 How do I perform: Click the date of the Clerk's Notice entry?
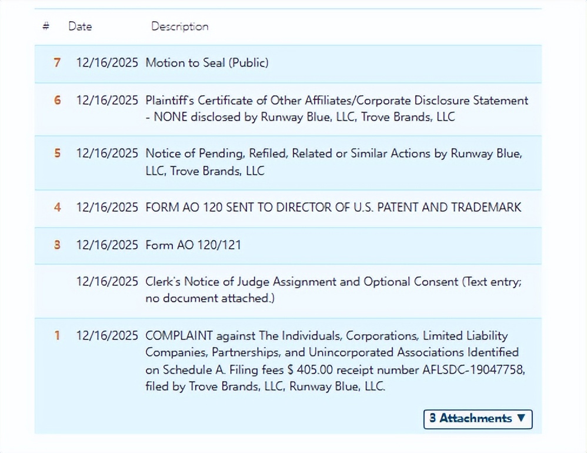pos(107,282)
